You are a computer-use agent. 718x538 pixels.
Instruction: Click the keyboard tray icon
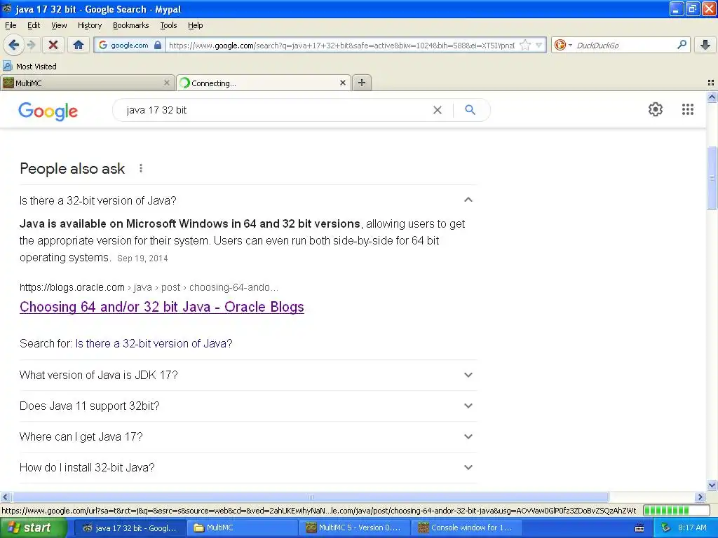639,528
